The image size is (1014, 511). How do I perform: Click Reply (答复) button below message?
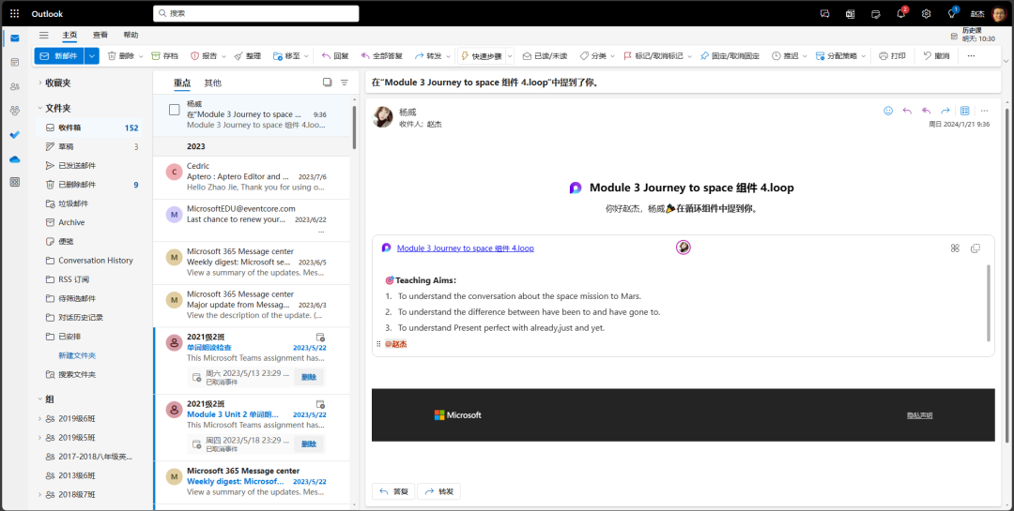pos(393,491)
